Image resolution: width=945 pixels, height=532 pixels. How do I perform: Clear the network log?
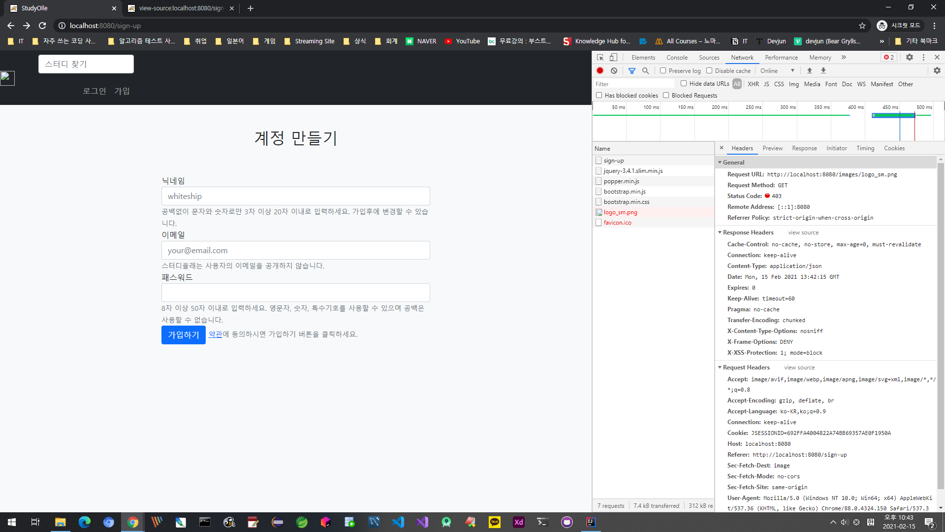point(614,70)
